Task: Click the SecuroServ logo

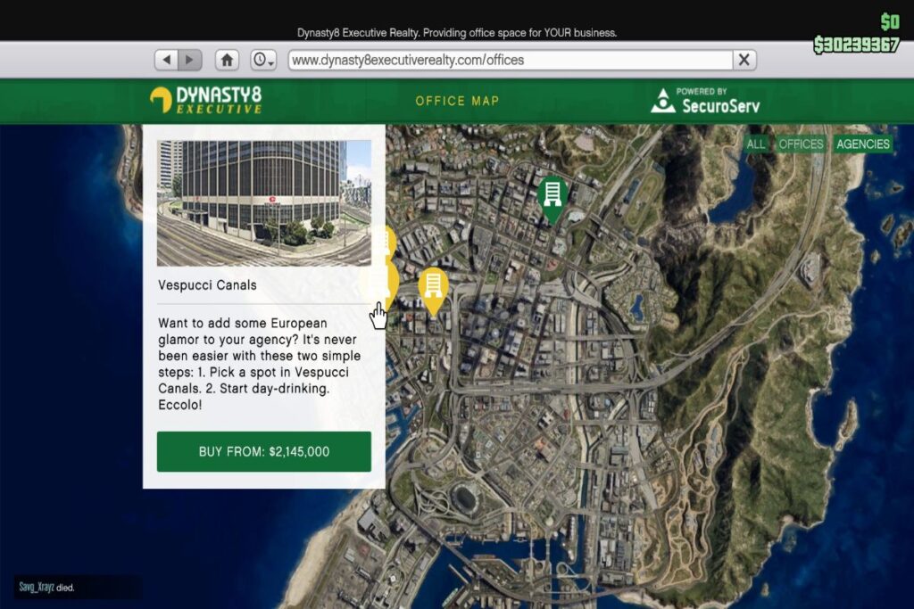Action: [x=705, y=100]
